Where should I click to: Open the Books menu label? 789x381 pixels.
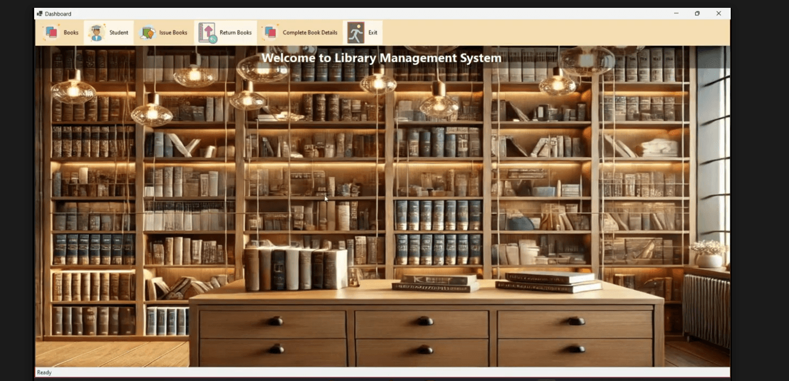pyautogui.click(x=71, y=32)
